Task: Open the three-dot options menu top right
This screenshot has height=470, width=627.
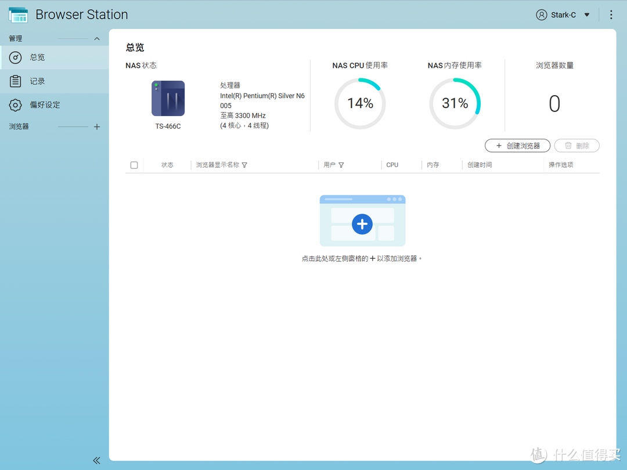Action: [611, 14]
